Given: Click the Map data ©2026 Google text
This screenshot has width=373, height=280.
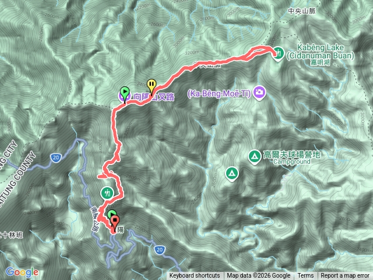Looking at the screenshot, I should (x=258, y=276).
